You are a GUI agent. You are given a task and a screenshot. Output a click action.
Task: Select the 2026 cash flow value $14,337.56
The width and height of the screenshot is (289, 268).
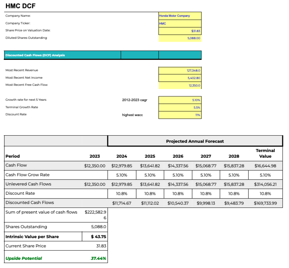pos(178,166)
